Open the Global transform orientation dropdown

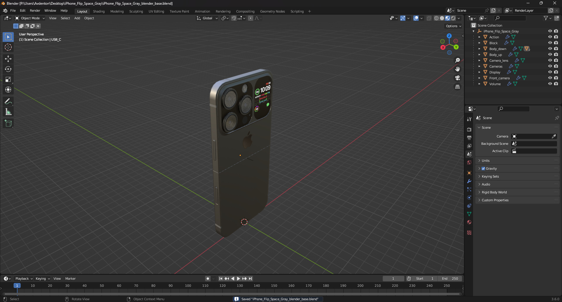(x=207, y=18)
